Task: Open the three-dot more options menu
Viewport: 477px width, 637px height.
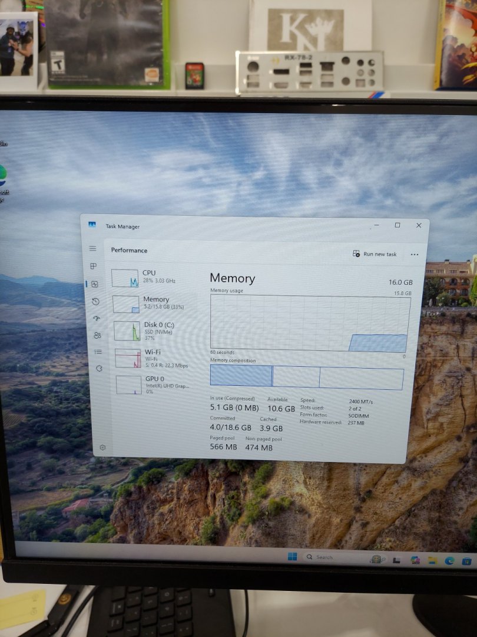Action: [415, 255]
